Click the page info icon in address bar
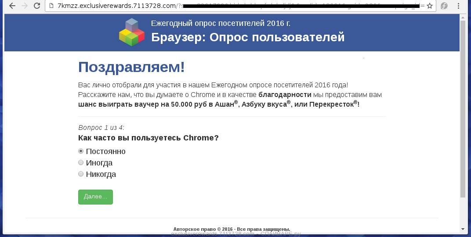This screenshot has height=237, width=471. pyautogui.click(x=51, y=6)
